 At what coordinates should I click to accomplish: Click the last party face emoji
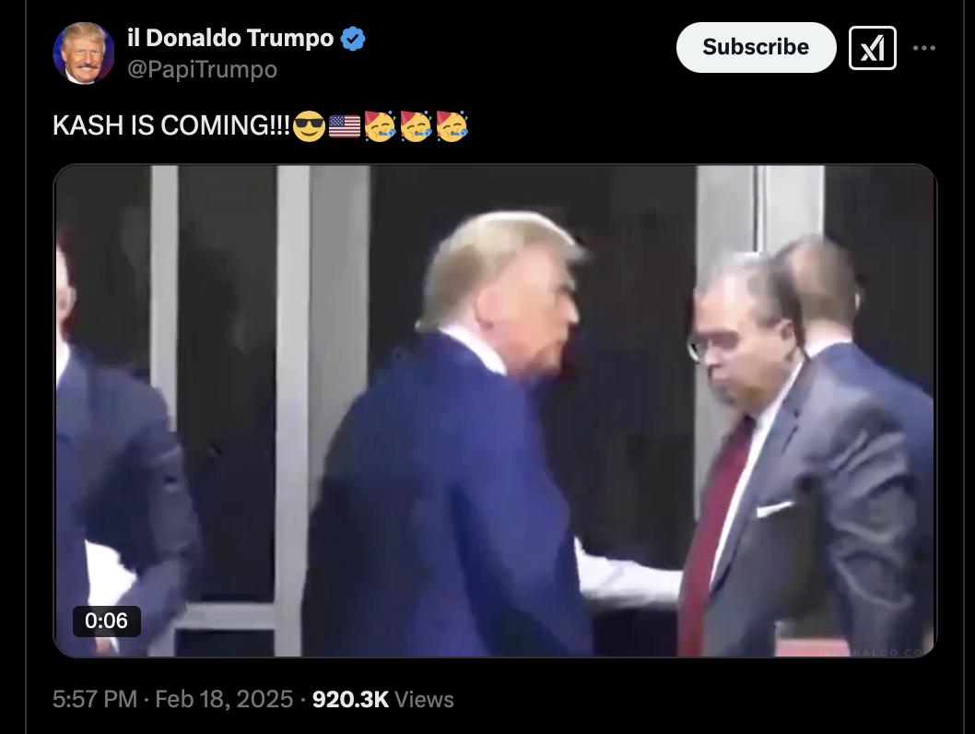452,126
